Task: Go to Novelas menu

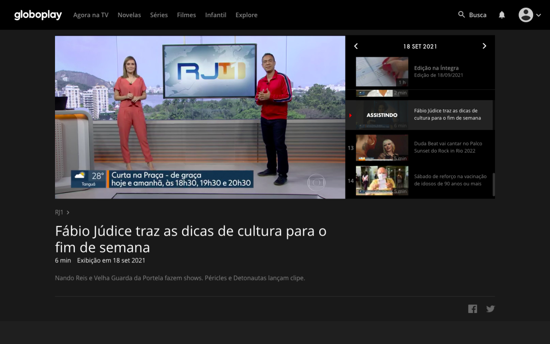Action: pyautogui.click(x=129, y=15)
